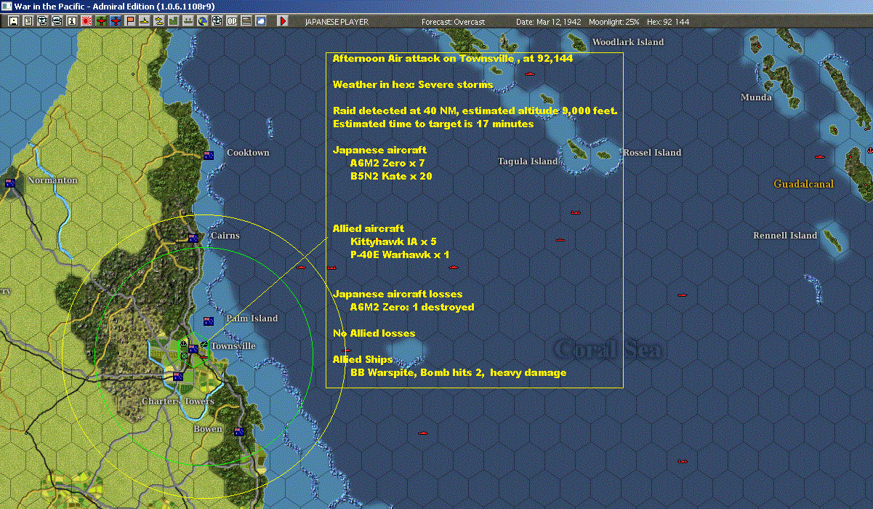This screenshot has height=509, width=873.
Task: Select the red plane on green background icon
Action: (101, 21)
